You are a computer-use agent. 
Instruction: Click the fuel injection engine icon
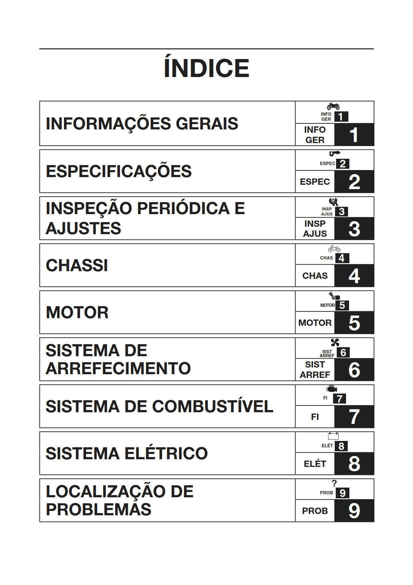(332, 389)
